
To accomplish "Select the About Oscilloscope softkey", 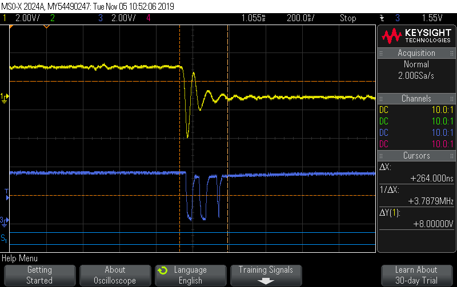I will (115, 275).
